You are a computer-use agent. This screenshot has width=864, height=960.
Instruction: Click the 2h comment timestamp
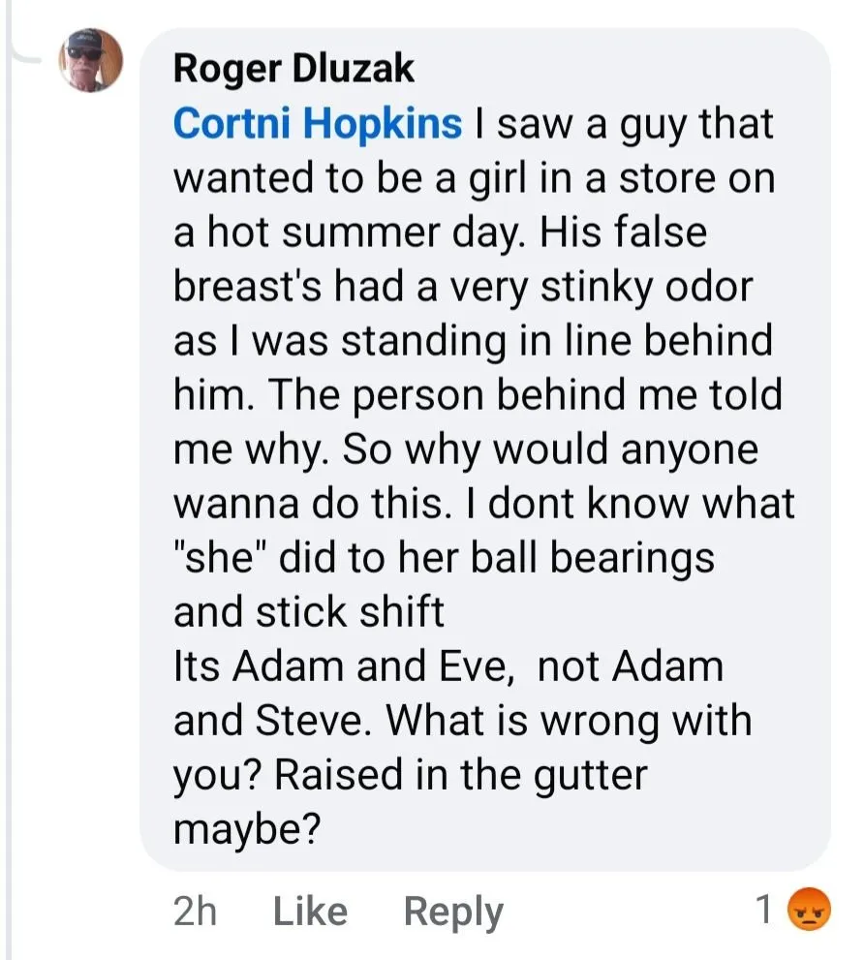pos(195,912)
